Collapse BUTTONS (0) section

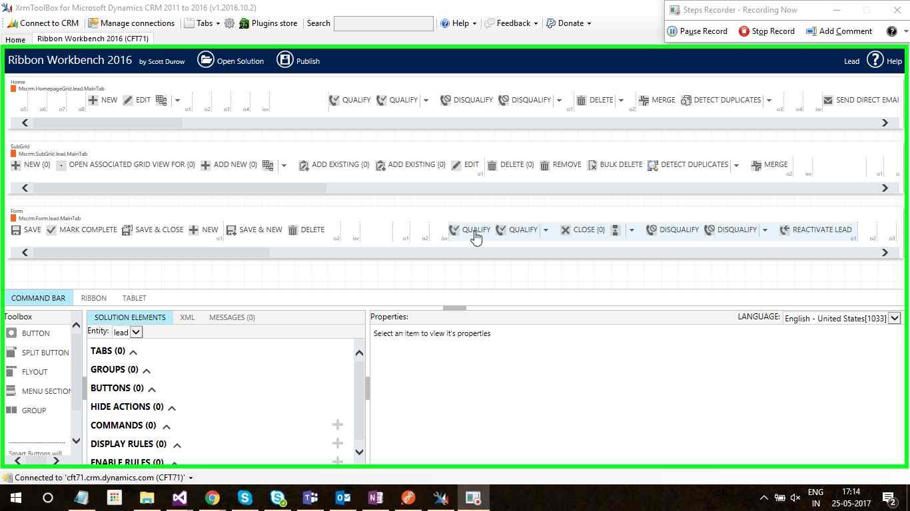tap(152, 389)
